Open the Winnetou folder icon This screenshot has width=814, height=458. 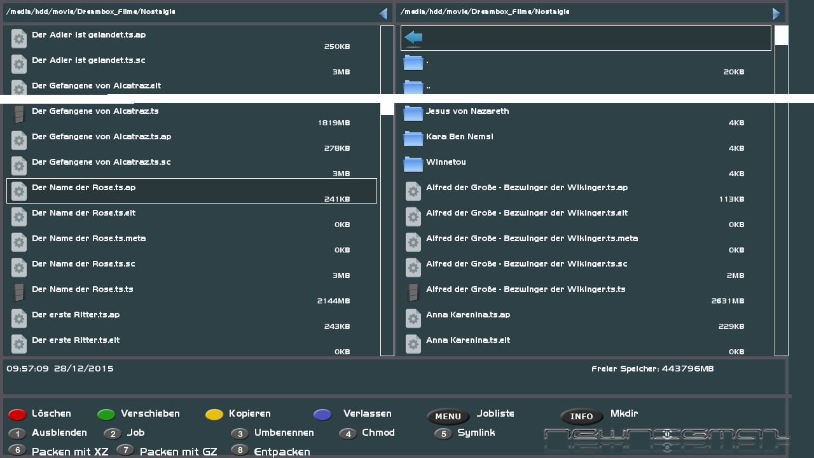point(413,164)
